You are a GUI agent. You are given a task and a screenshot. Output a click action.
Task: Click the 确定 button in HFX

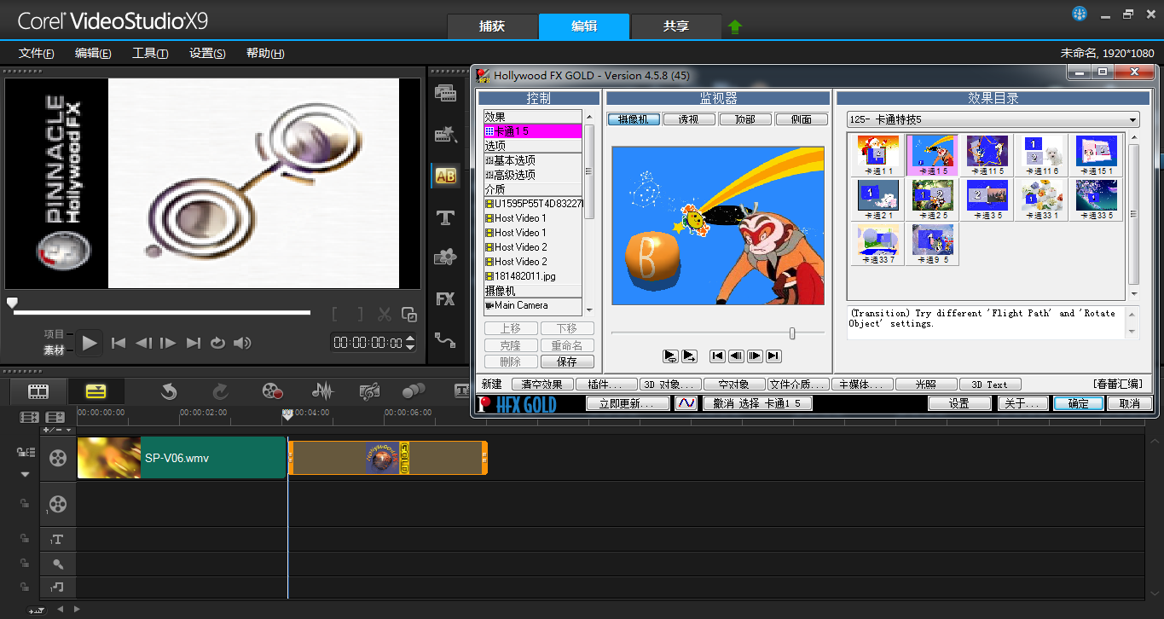point(1078,403)
